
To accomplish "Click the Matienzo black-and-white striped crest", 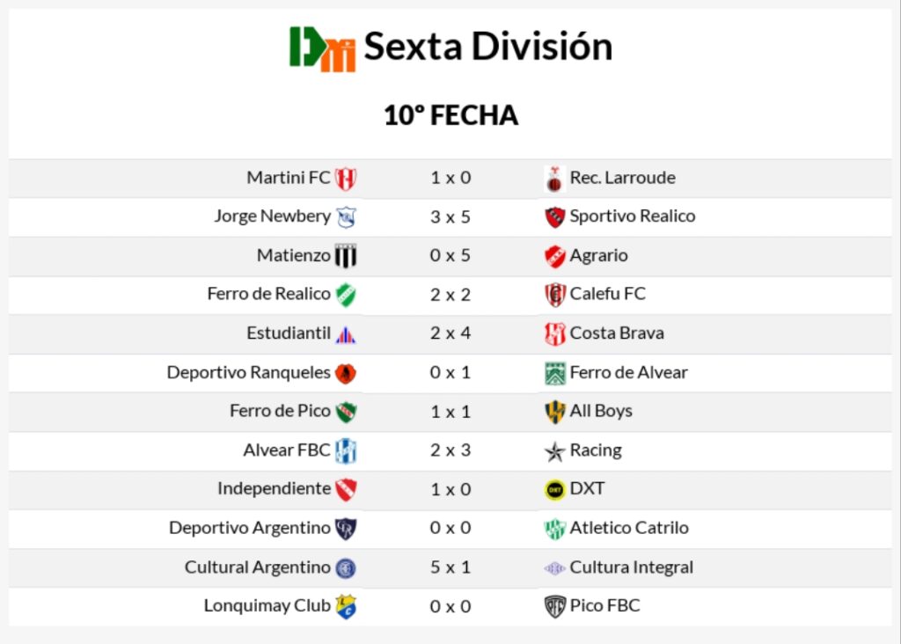I will [346, 256].
